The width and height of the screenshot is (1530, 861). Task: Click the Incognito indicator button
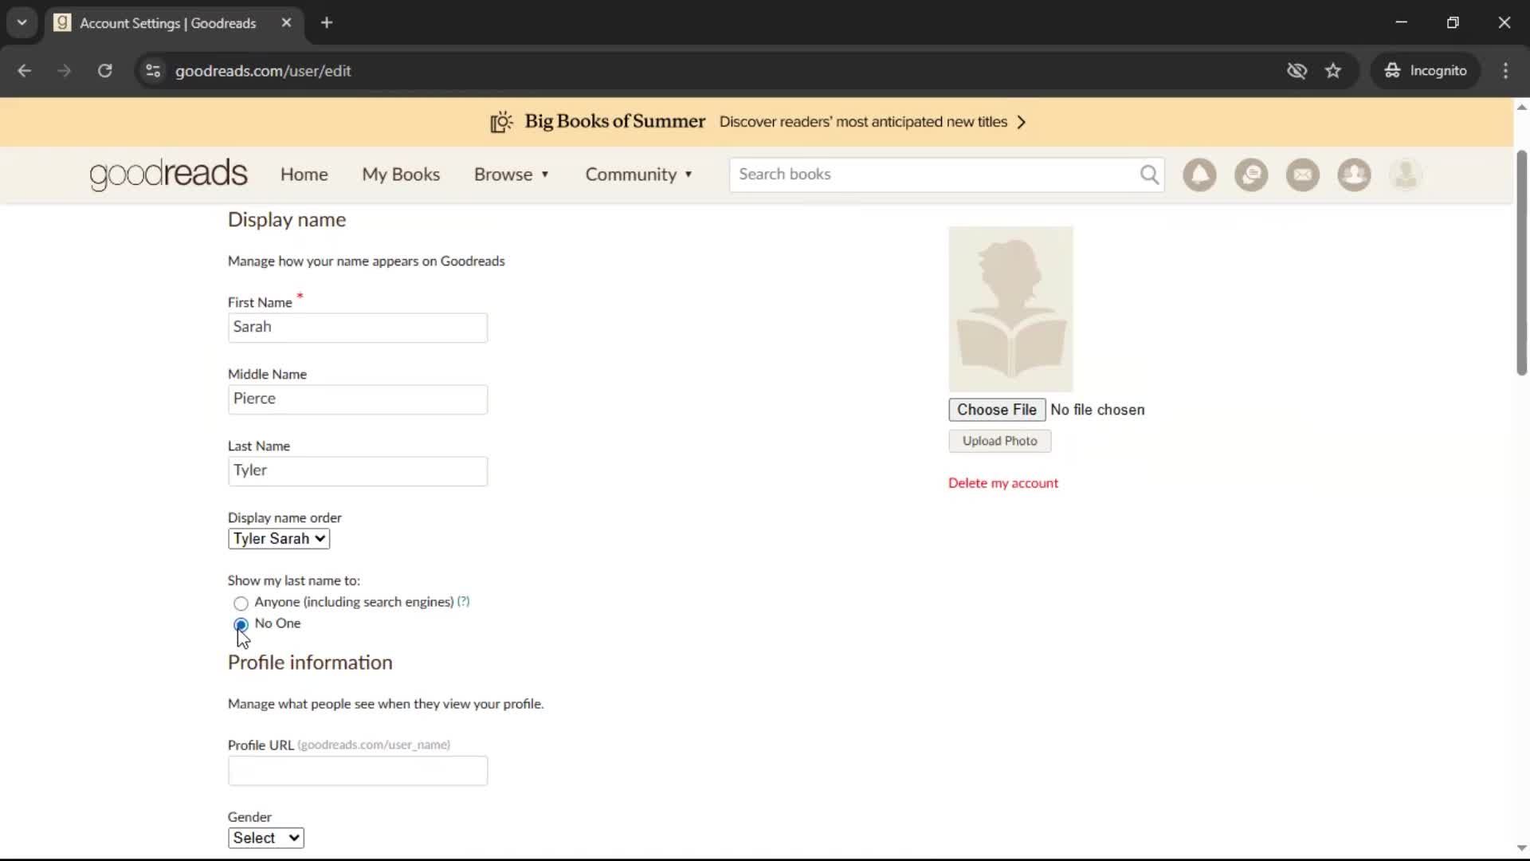tap(1426, 71)
